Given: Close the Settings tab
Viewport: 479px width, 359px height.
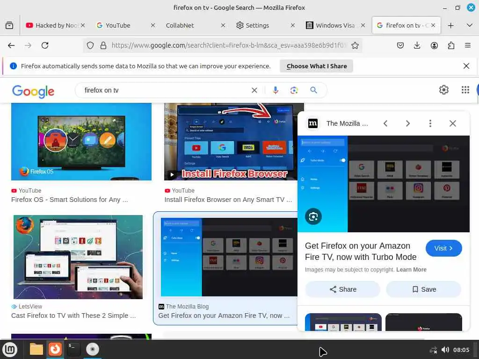Looking at the screenshot, I should click(x=293, y=25).
